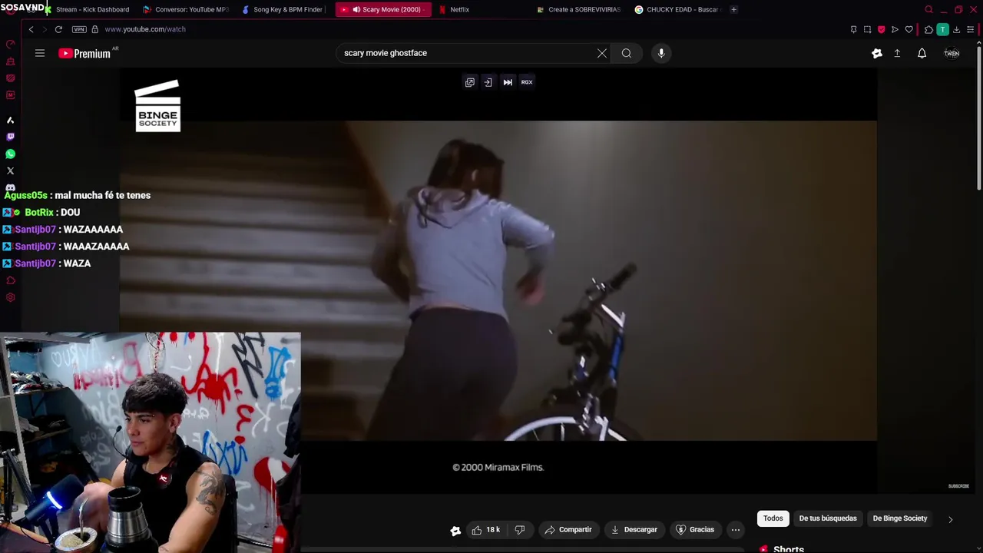Run the search with the magnifier button
This screenshot has width=983, height=553.
pos(627,53)
